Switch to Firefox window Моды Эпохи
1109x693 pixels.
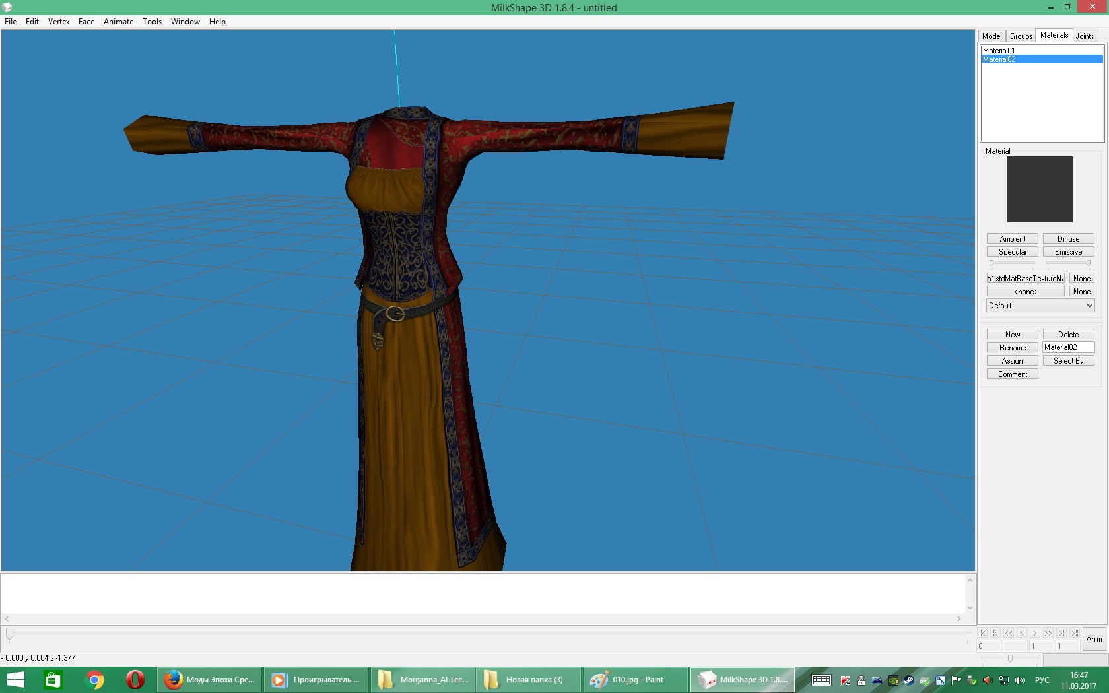(x=210, y=680)
